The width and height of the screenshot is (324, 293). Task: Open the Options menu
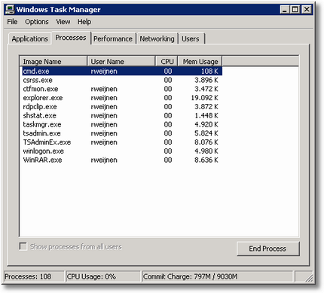[x=37, y=22]
